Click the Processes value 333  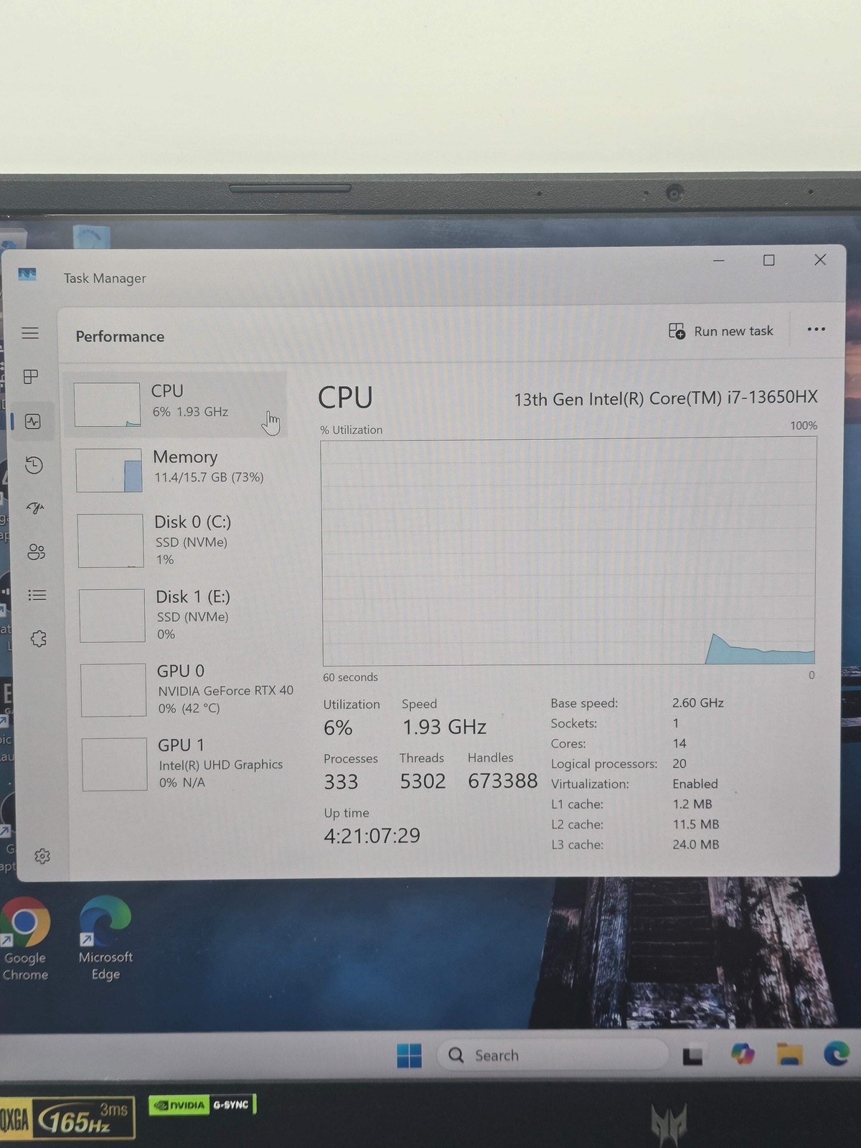point(341,782)
